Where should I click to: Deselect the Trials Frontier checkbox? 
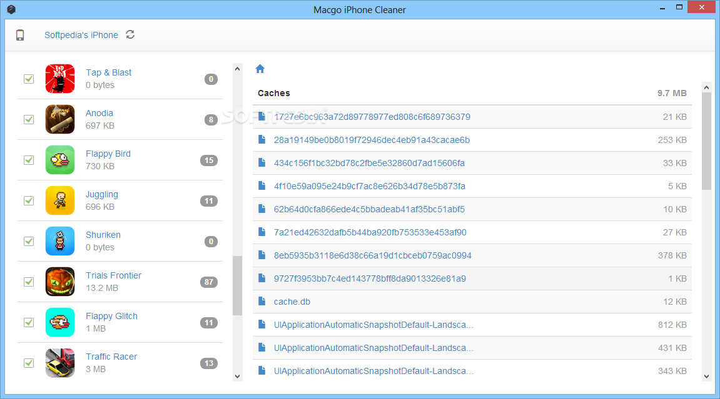[x=29, y=282]
